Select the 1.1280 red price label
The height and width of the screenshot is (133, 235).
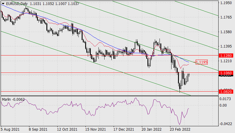[226, 56]
